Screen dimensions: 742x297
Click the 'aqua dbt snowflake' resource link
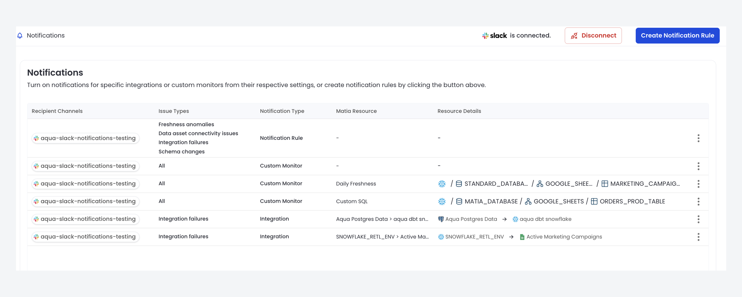546,219
